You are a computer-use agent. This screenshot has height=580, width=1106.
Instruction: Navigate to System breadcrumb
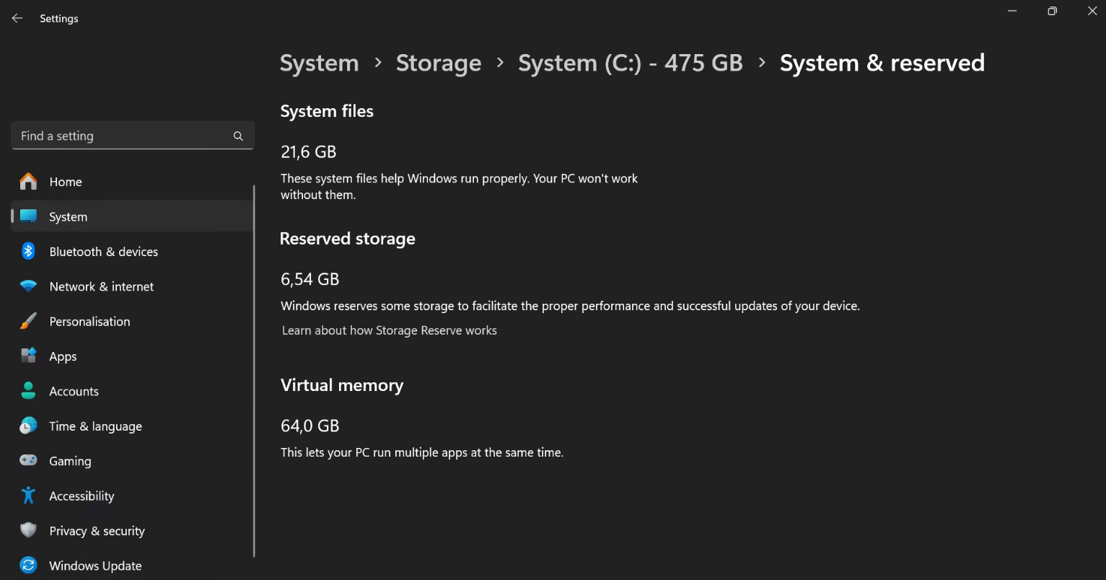coord(319,63)
